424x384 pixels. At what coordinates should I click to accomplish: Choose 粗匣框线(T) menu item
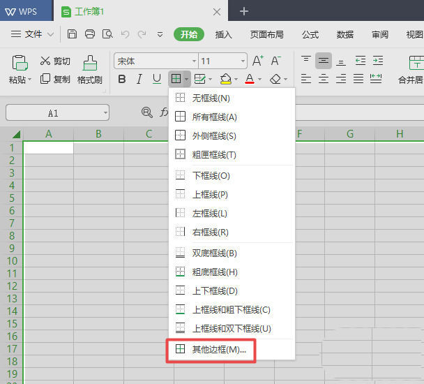tap(232, 154)
